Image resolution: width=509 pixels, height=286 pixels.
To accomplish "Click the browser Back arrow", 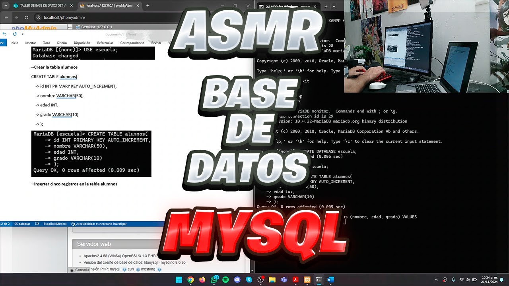I will [x=6, y=17].
